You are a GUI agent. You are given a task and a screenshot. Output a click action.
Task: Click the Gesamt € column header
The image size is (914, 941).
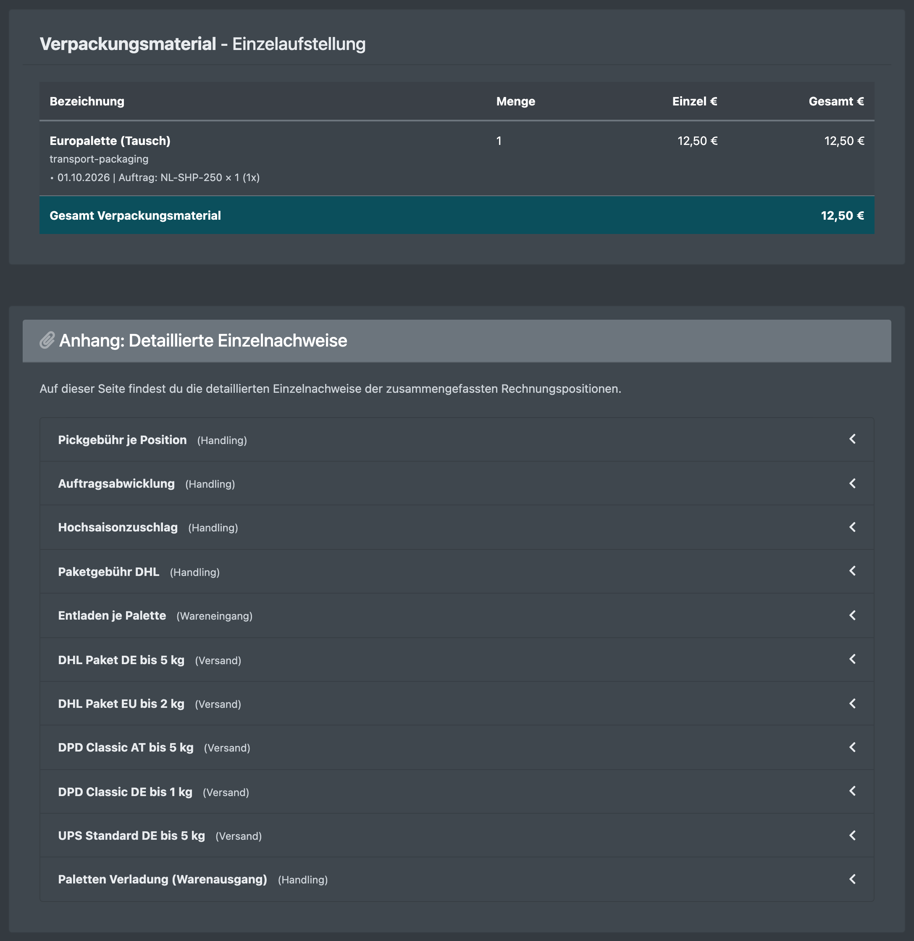(836, 101)
